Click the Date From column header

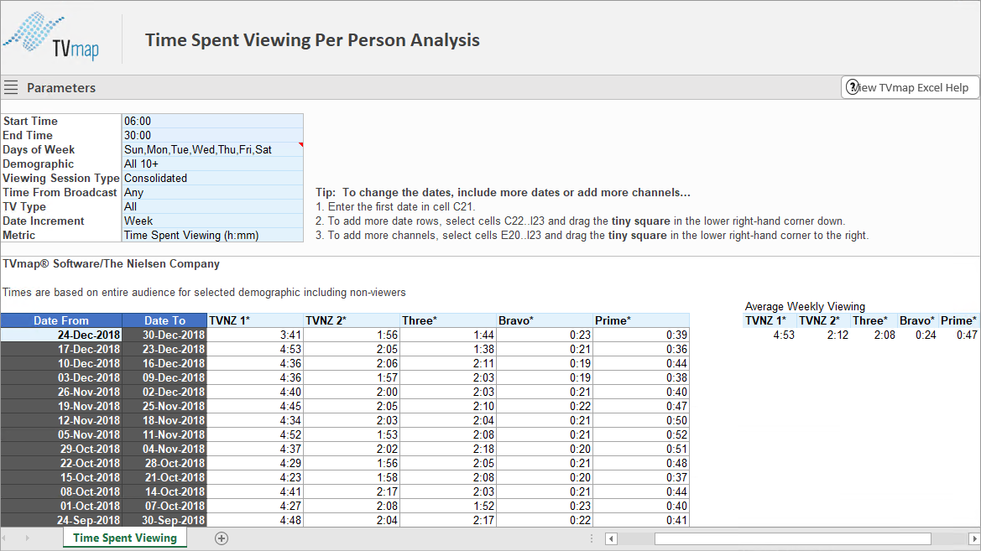pyautogui.click(x=61, y=320)
